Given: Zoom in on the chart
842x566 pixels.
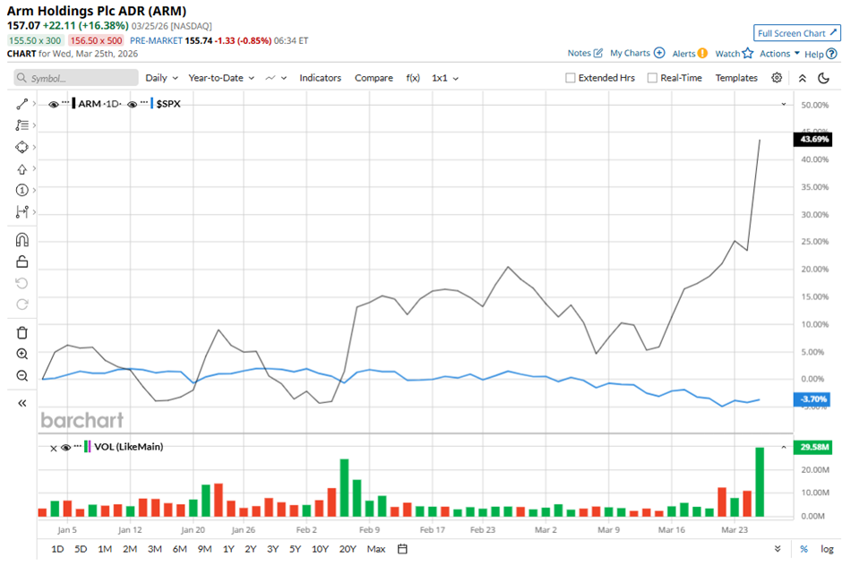Looking at the screenshot, I should 22,354.
